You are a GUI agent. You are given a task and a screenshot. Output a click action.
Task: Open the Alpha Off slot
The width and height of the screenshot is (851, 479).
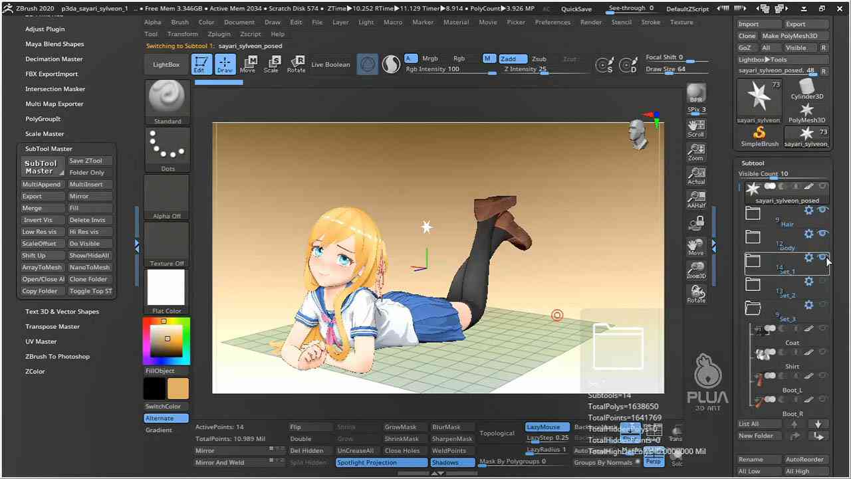167,197
